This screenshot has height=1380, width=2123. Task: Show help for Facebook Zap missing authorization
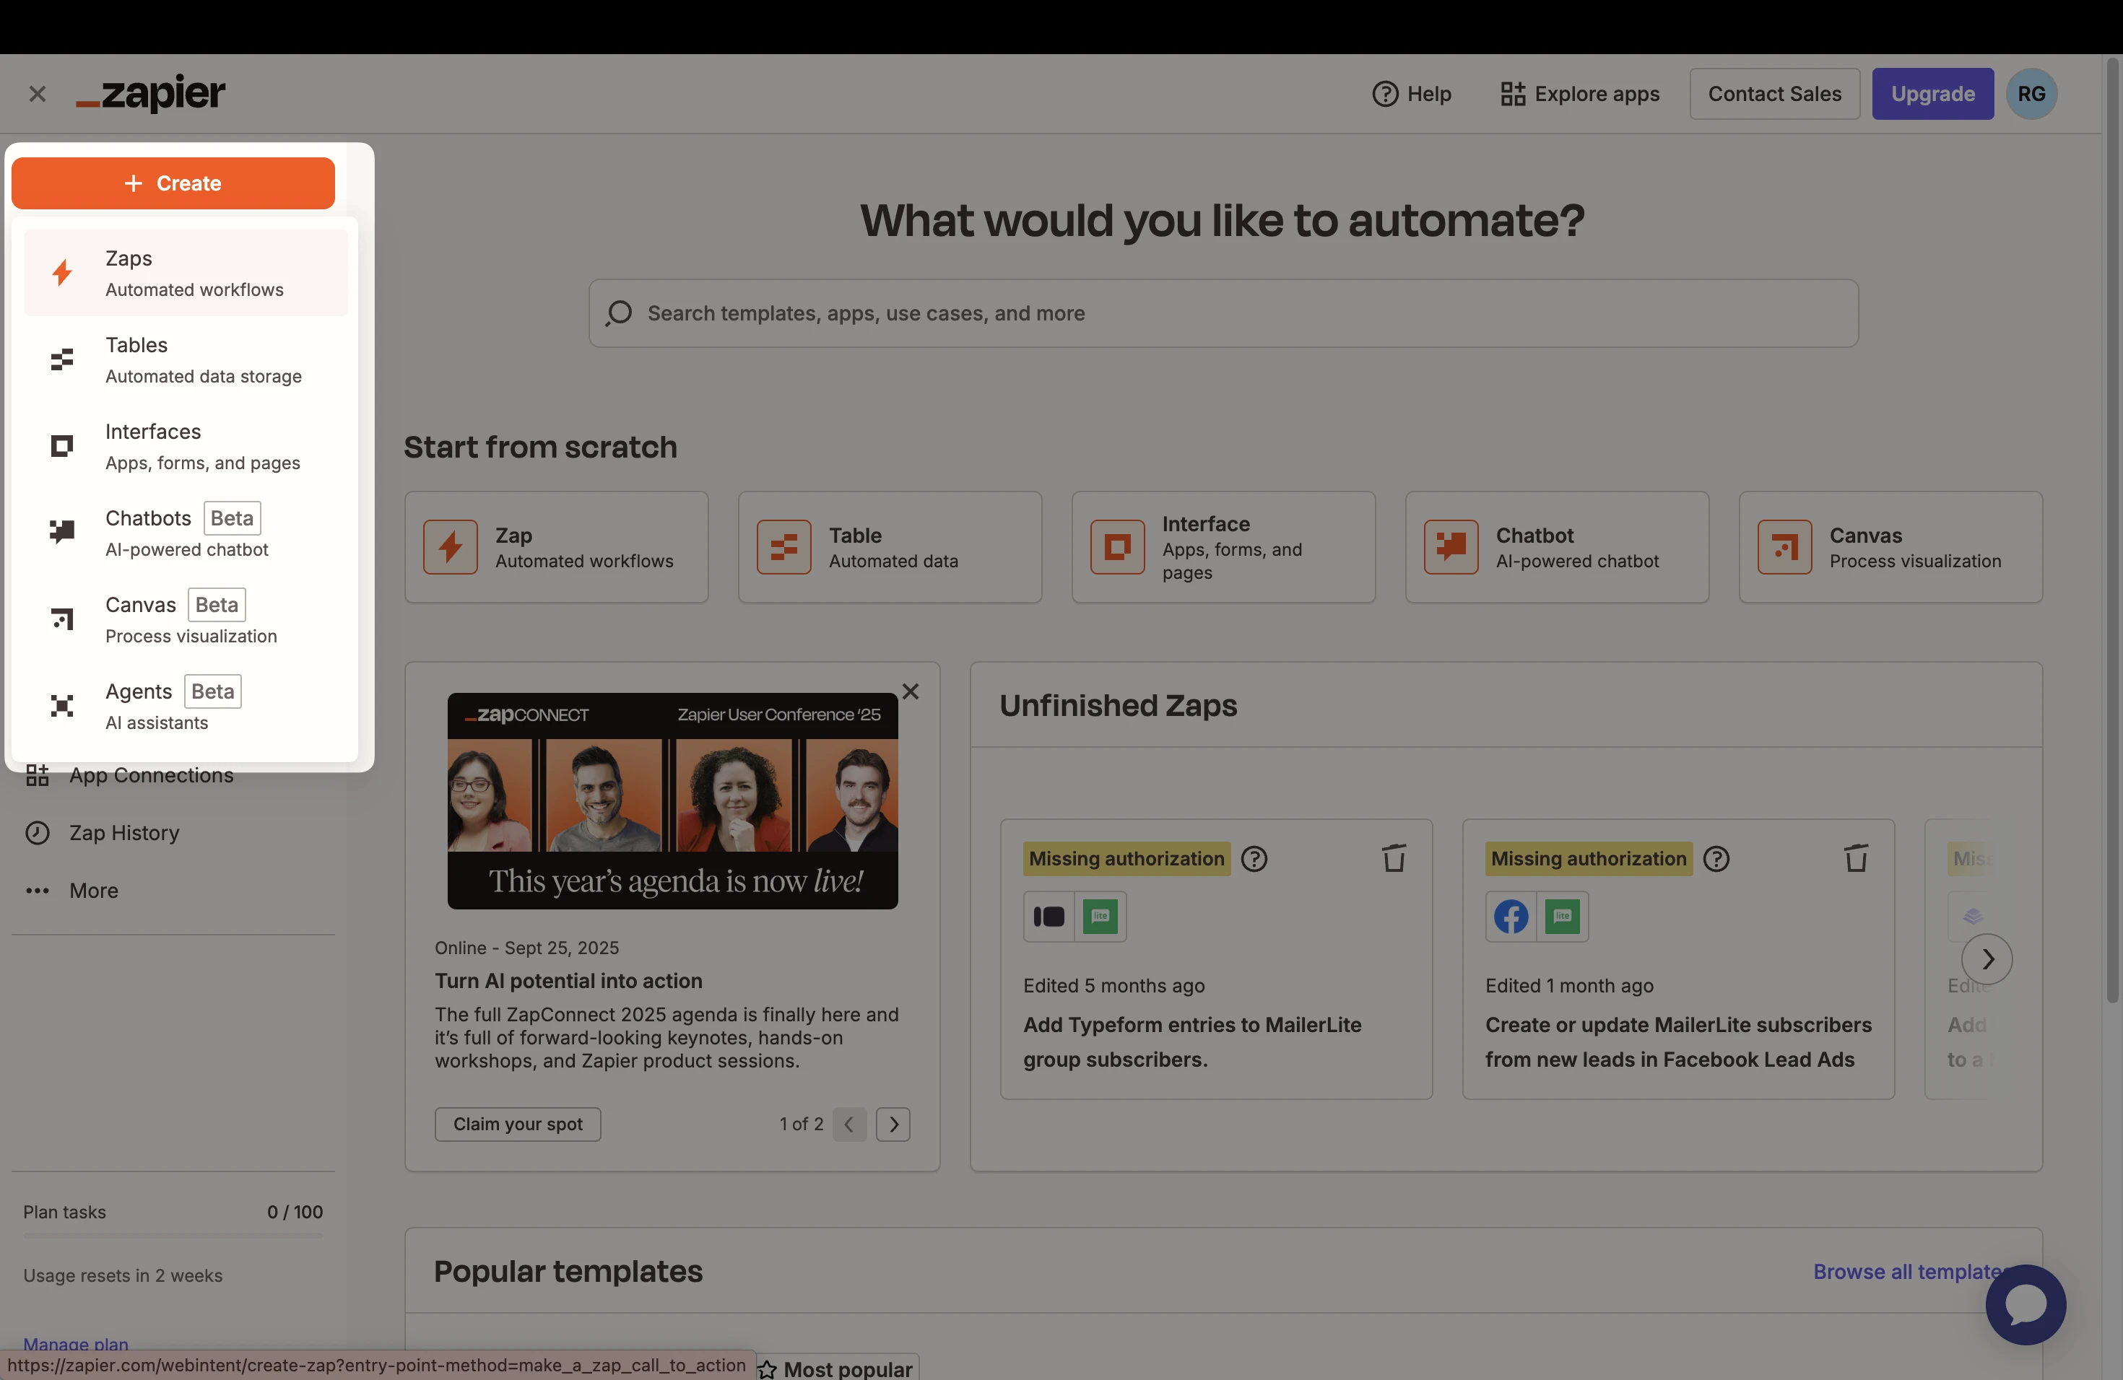click(1715, 858)
